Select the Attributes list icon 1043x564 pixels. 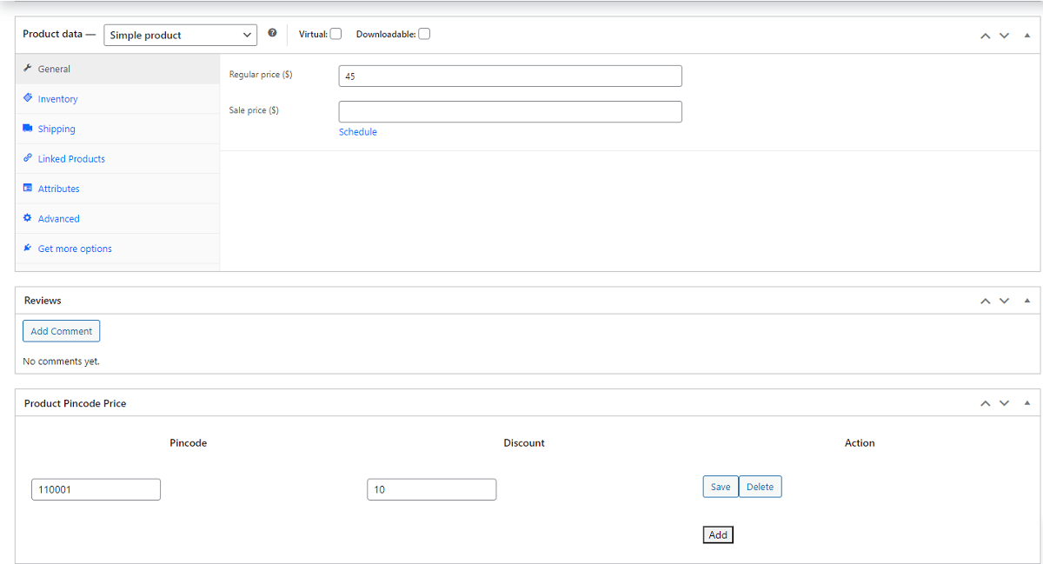pyautogui.click(x=27, y=188)
